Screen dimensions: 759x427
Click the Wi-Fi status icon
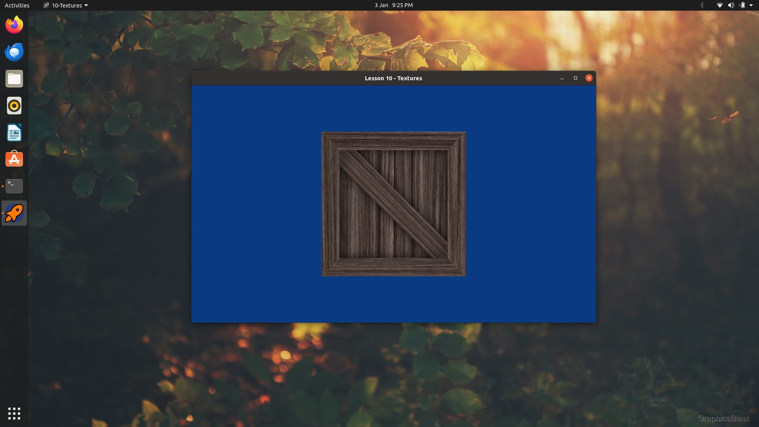pyautogui.click(x=720, y=5)
